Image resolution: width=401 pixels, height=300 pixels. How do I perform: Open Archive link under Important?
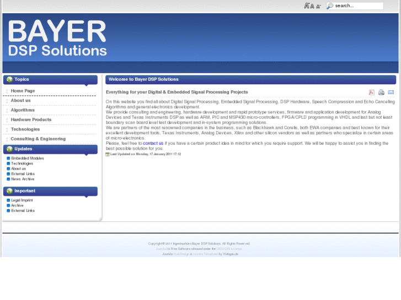tap(17, 205)
